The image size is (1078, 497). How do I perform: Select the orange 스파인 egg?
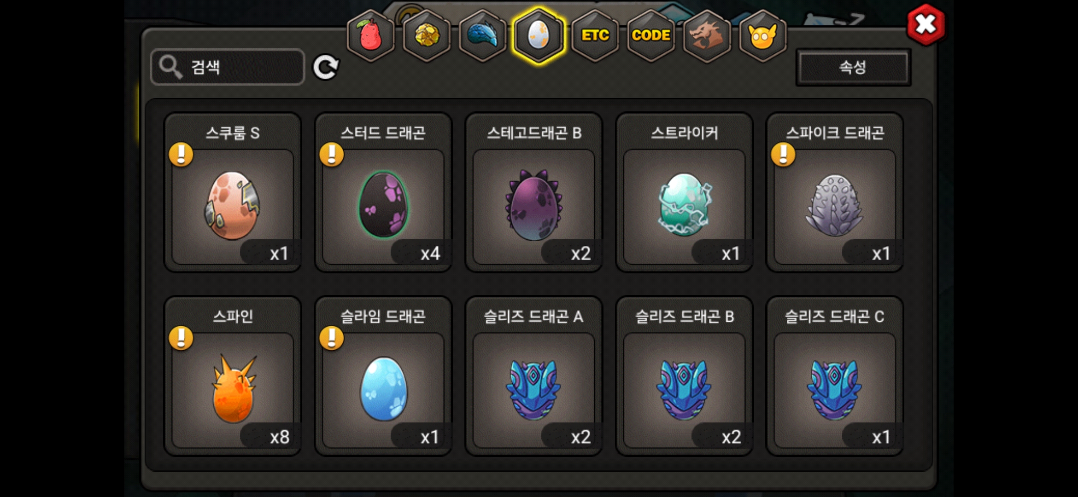233,376
